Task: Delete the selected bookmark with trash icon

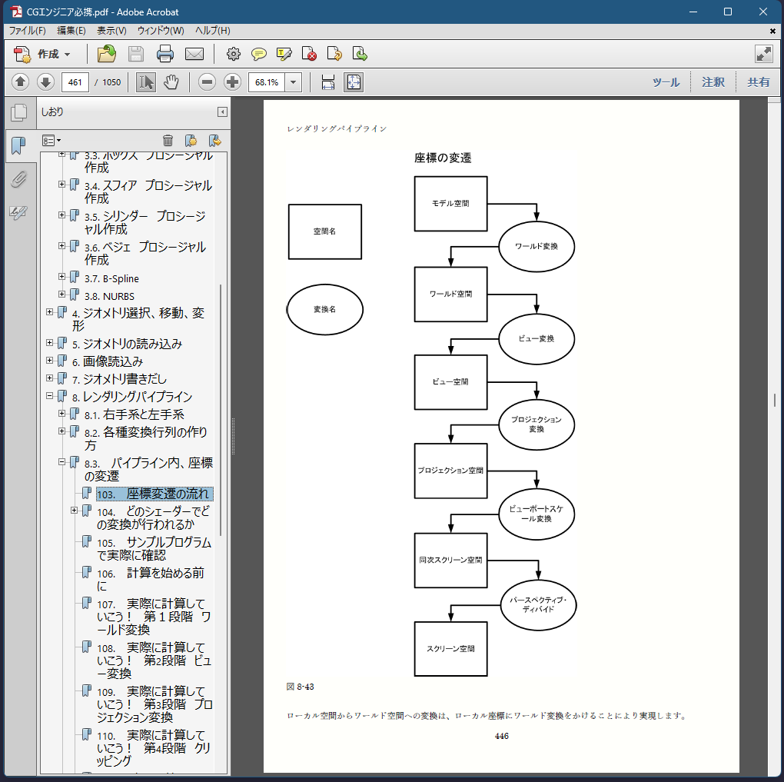Action: click(x=168, y=140)
